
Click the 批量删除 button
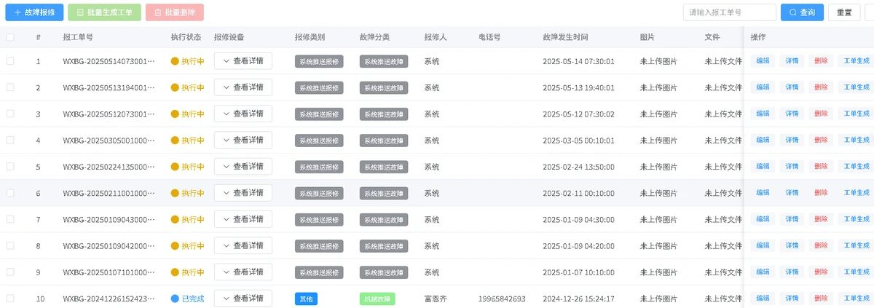tap(175, 12)
